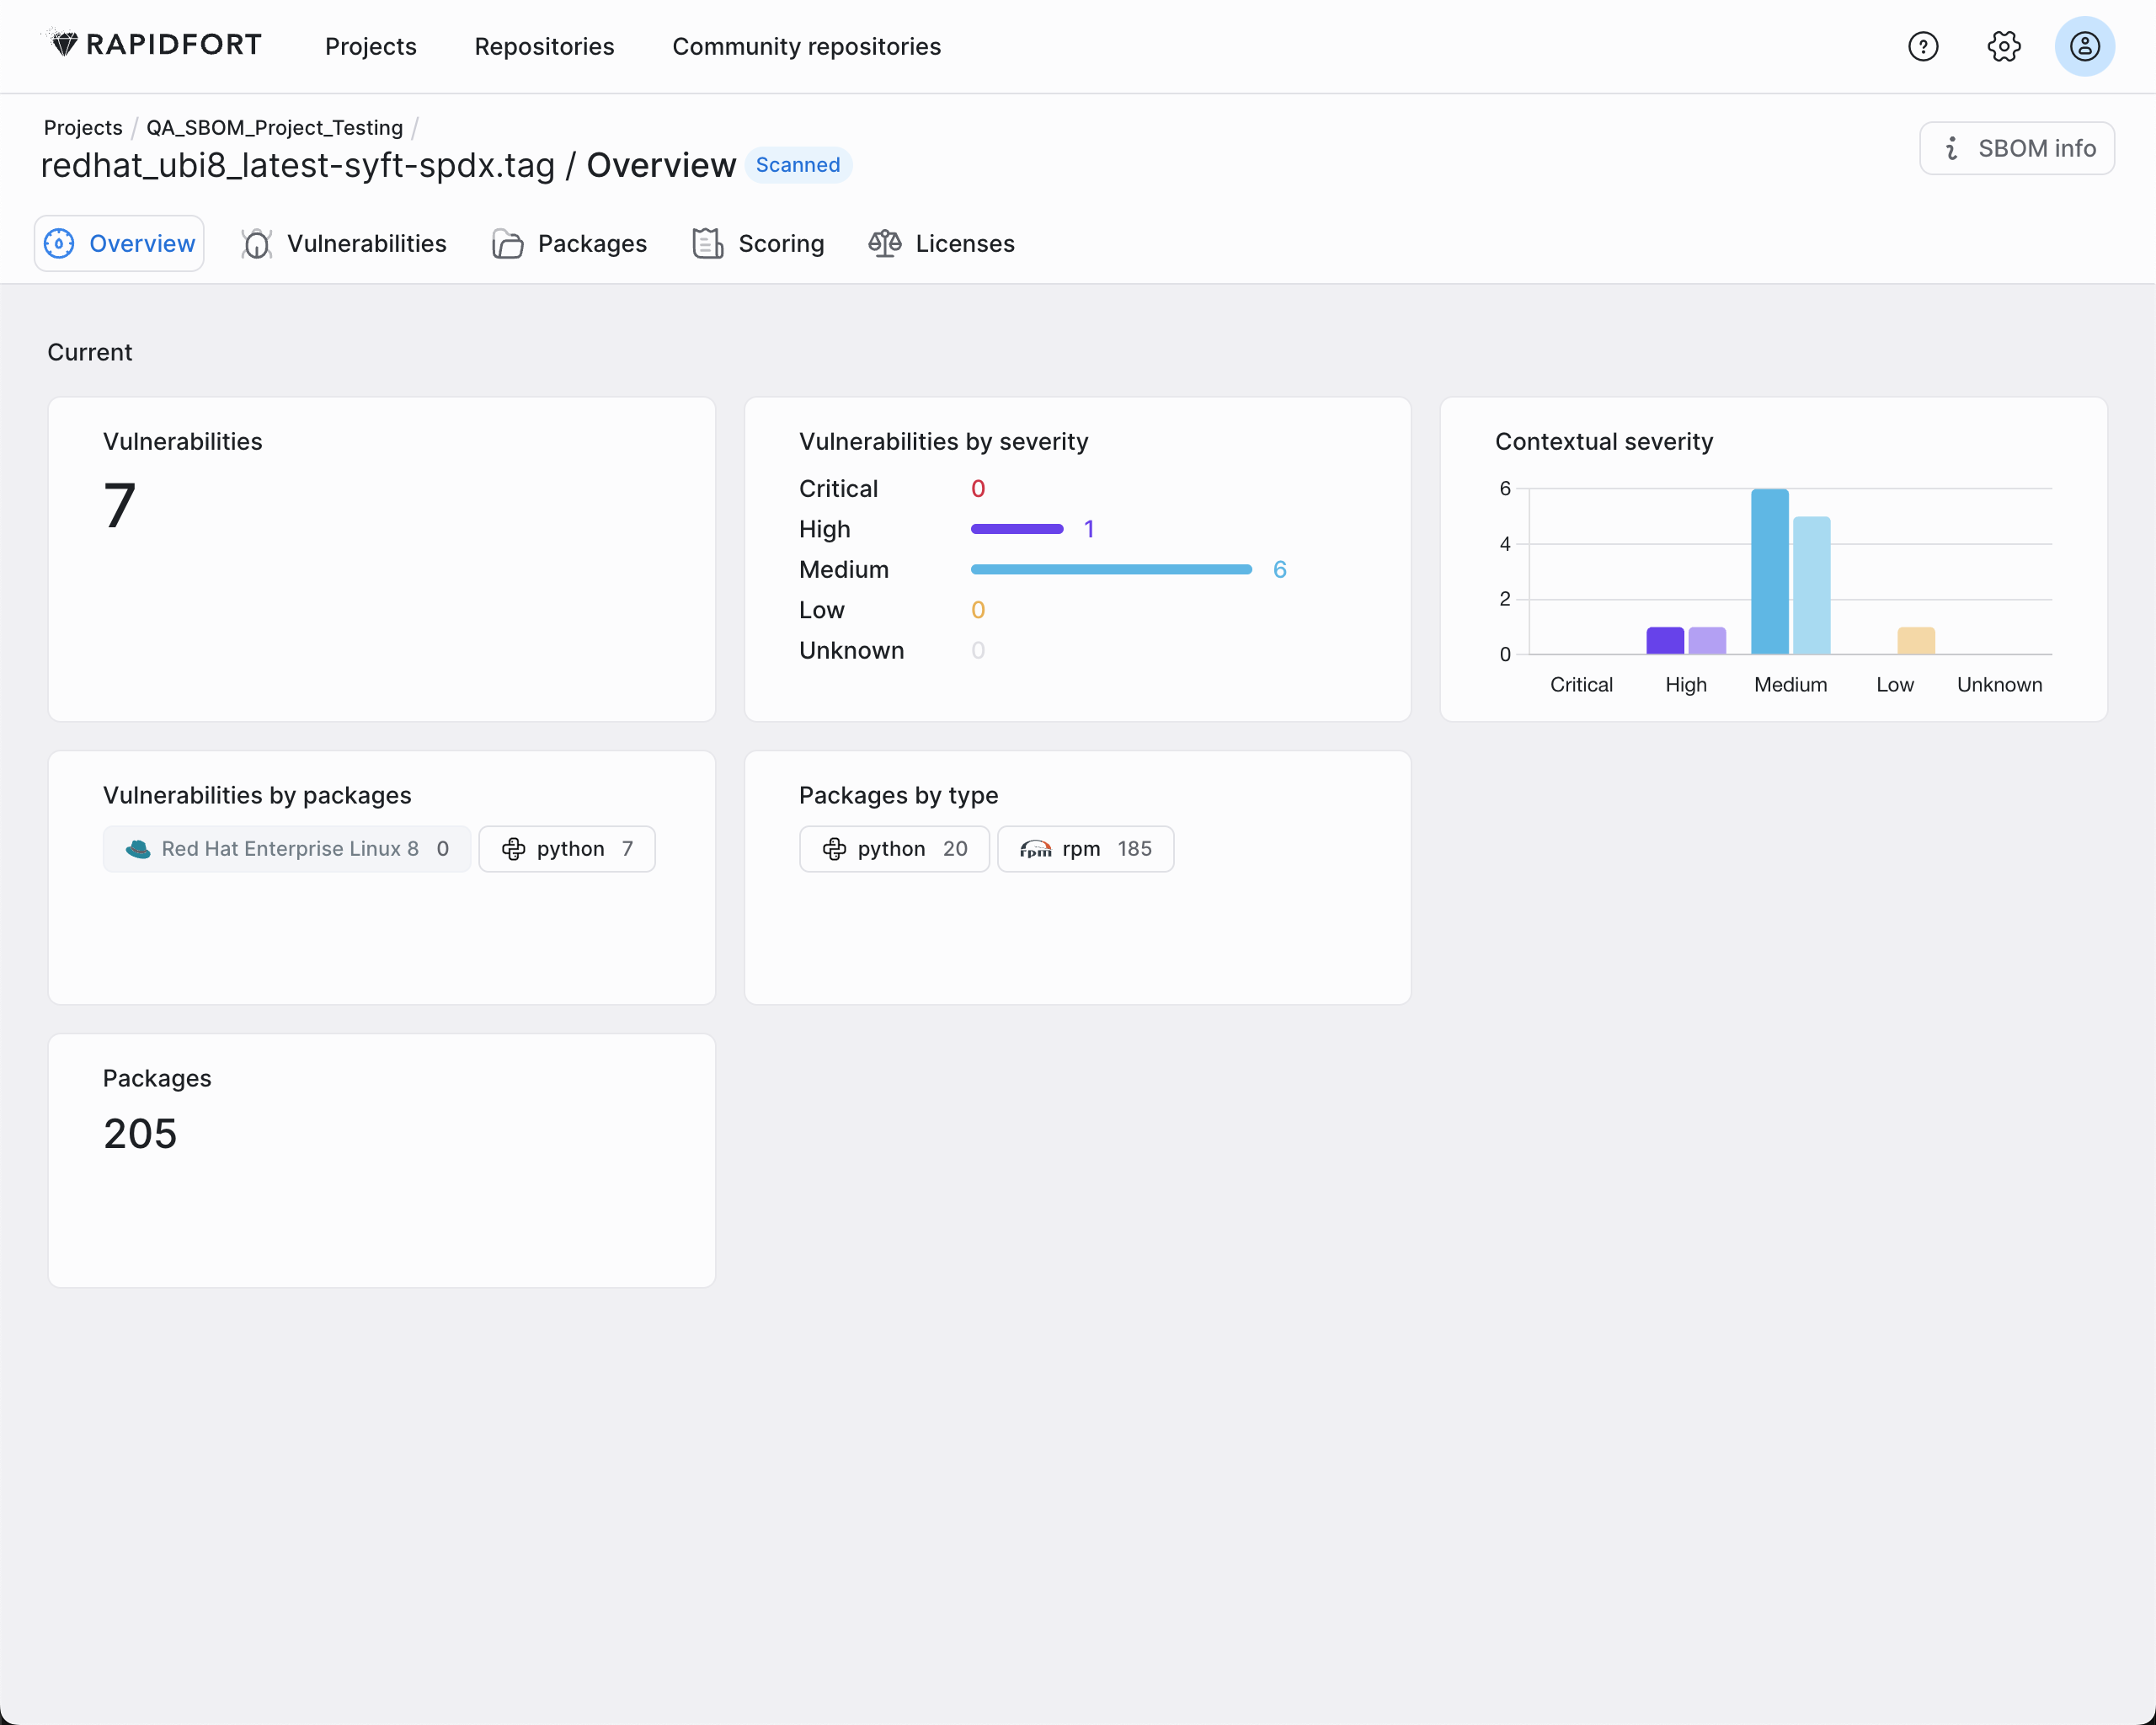Viewport: 2156px width, 1725px height.
Task: Click the Contextual severity title
Action: [x=1604, y=442]
